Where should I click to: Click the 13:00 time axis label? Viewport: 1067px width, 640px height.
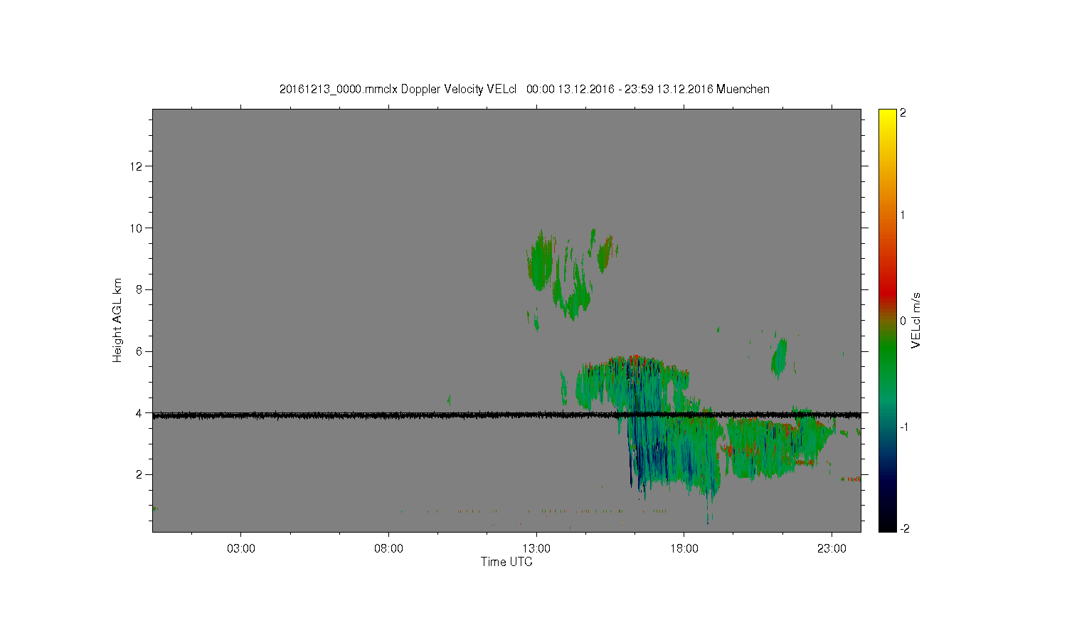click(x=536, y=549)
